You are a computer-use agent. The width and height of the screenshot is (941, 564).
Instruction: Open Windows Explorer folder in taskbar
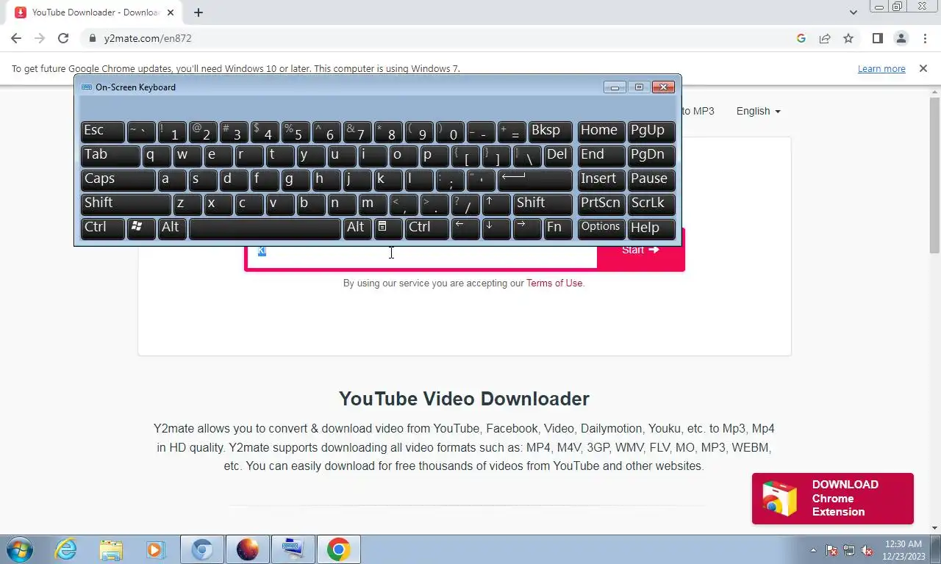tap(111, 549)
